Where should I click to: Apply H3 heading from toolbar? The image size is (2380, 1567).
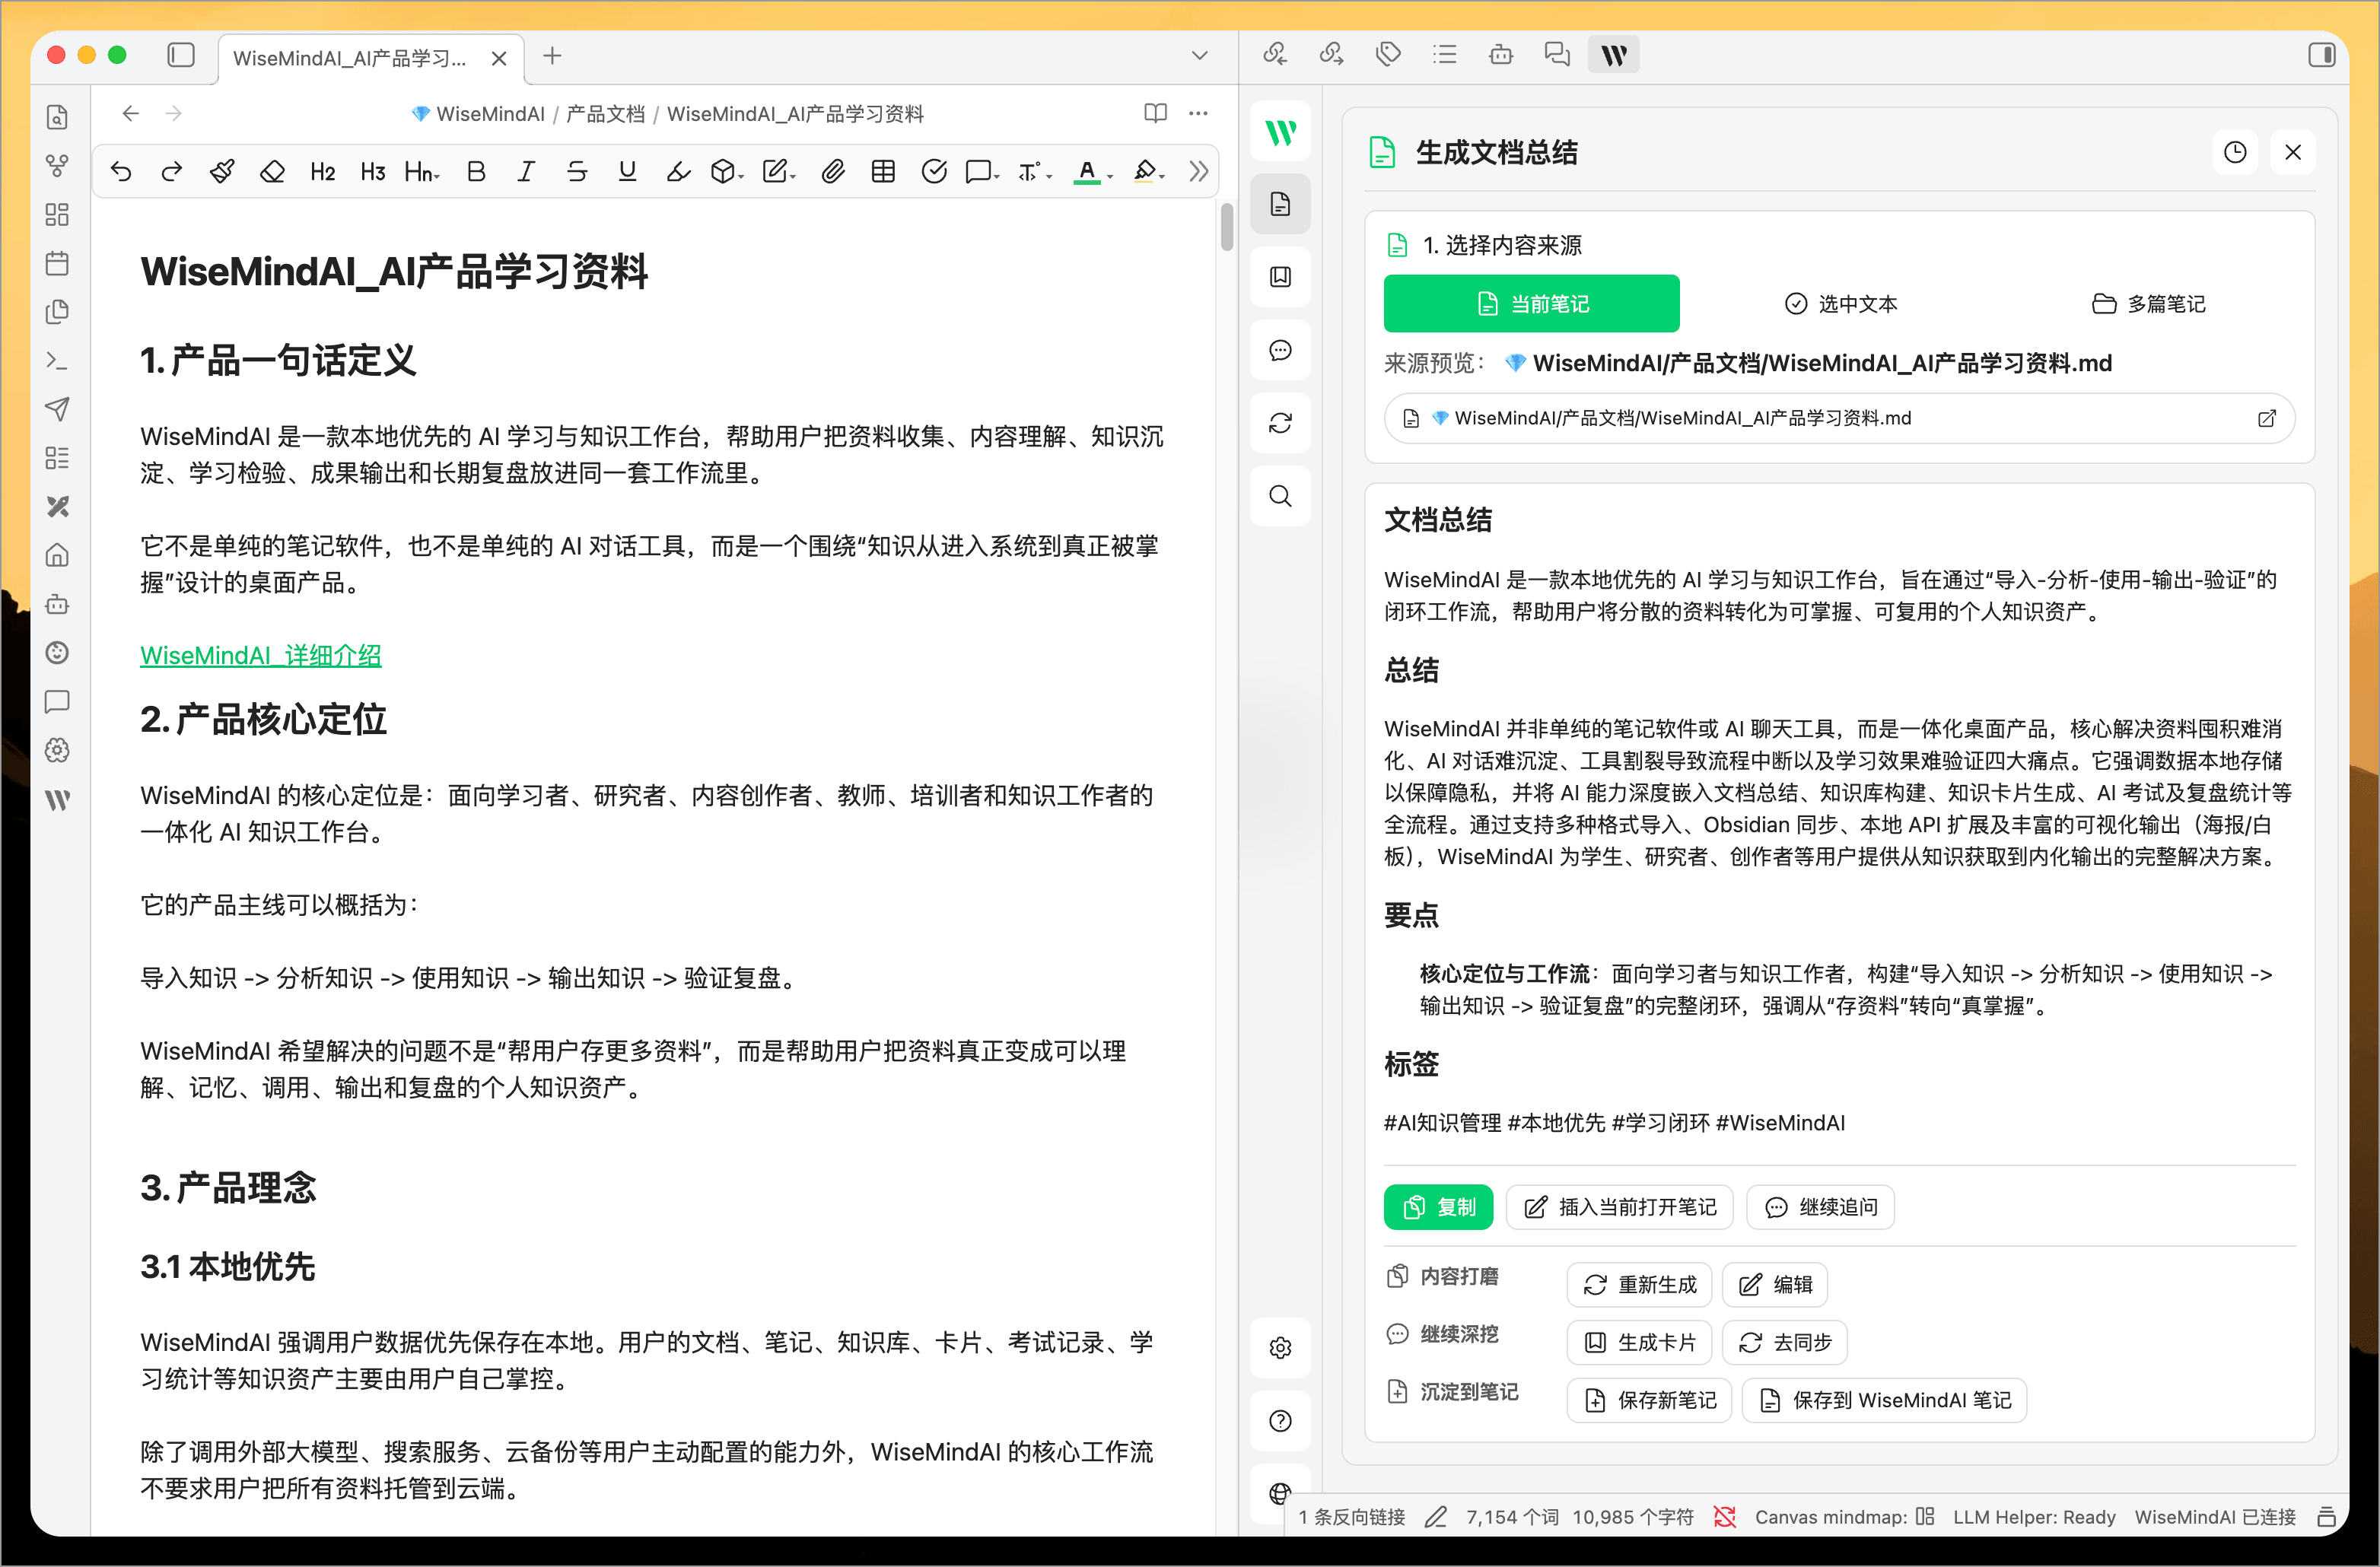pos(373,172)
